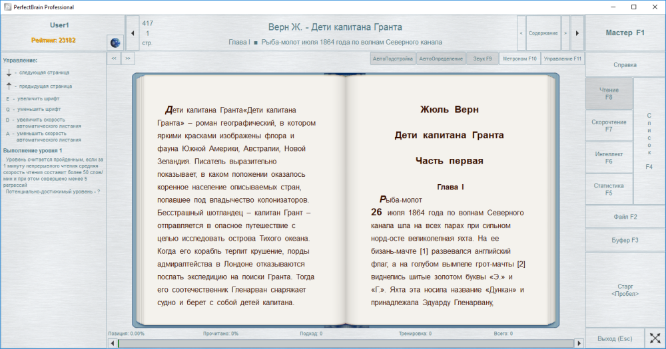This screenshot has width=666, height=349.
Task: Click the left arrow of the bottom scrollbar
Action: (112, 343)
